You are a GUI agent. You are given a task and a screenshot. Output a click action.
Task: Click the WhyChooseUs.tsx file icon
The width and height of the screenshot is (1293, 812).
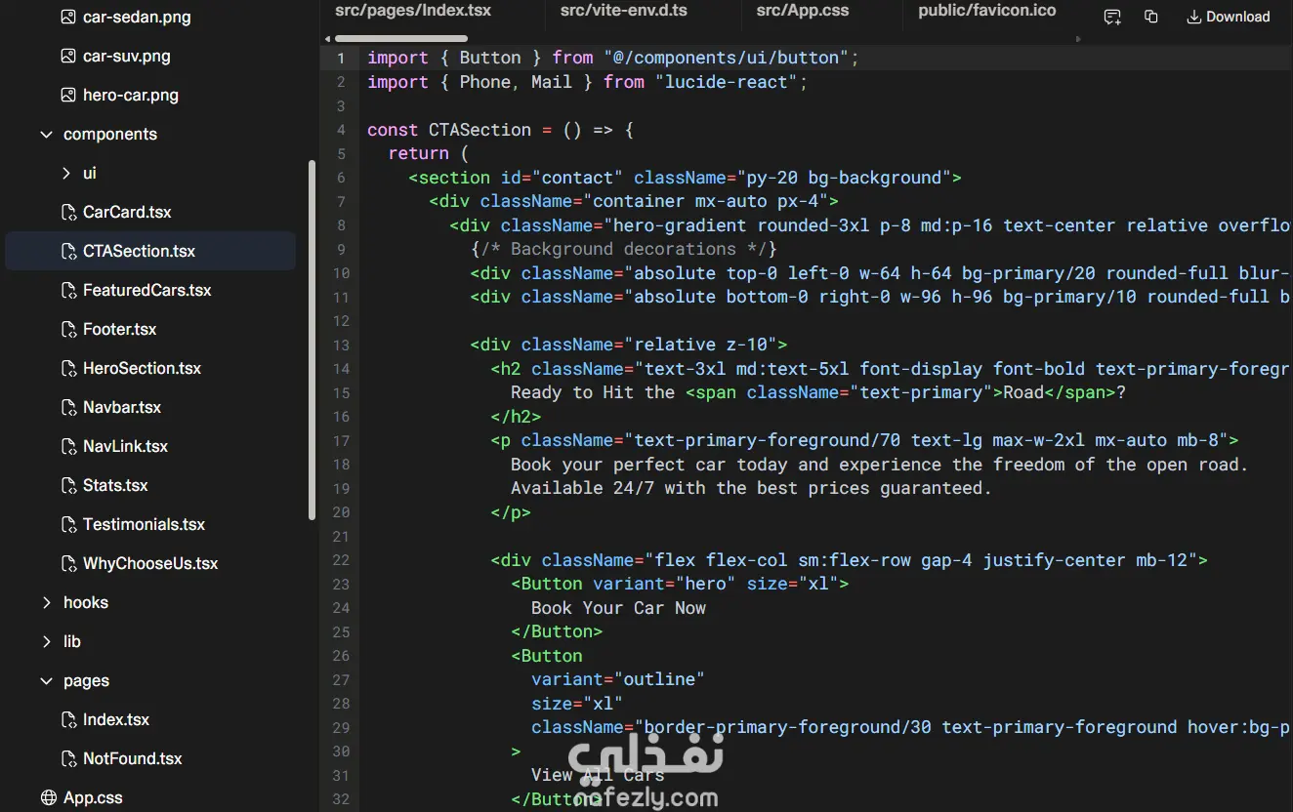click(x=68, y=563)
